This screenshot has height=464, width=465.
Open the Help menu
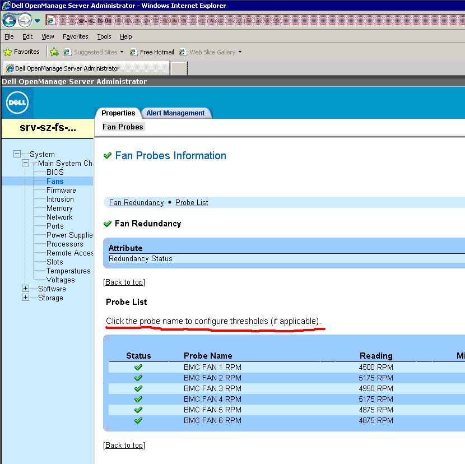tap(125, 36)
